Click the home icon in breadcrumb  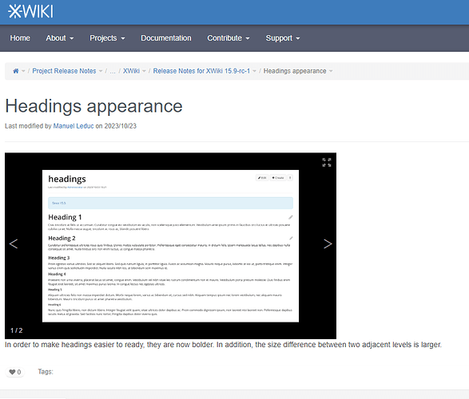click(15, 71)
